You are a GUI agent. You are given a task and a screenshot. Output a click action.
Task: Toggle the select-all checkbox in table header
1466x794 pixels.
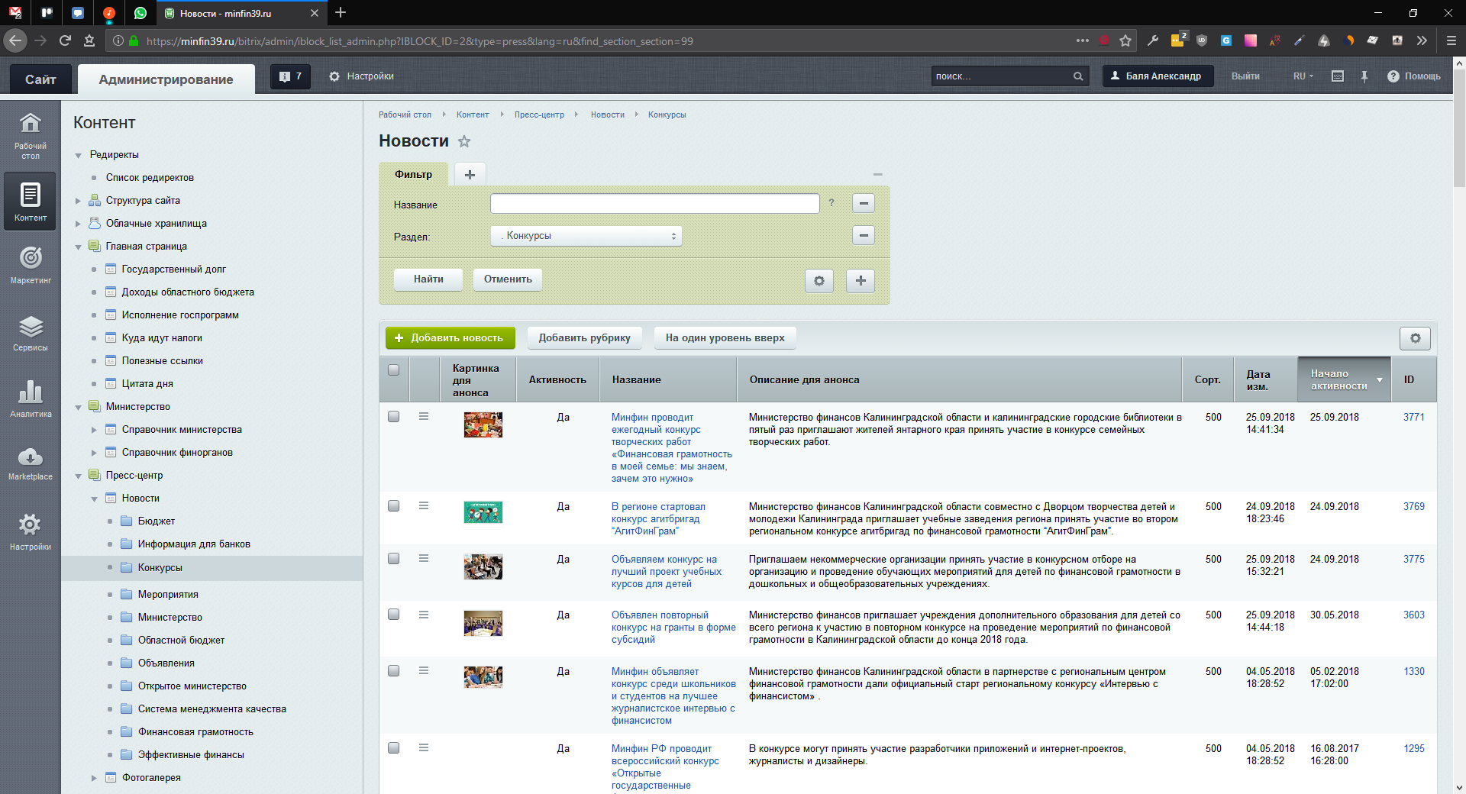[394, 370]
